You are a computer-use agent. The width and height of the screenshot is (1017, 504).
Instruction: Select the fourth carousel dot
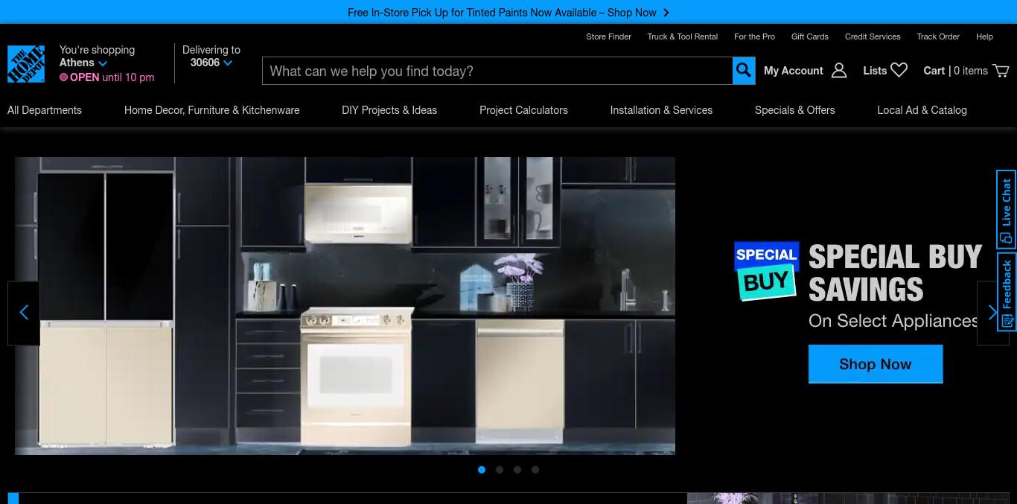[535, 470]
